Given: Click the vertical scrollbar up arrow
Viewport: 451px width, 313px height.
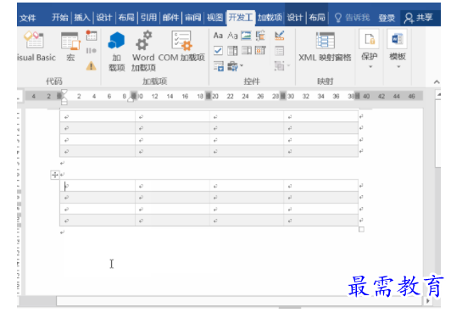Looking at the screenshot, I should click(438, 94).
